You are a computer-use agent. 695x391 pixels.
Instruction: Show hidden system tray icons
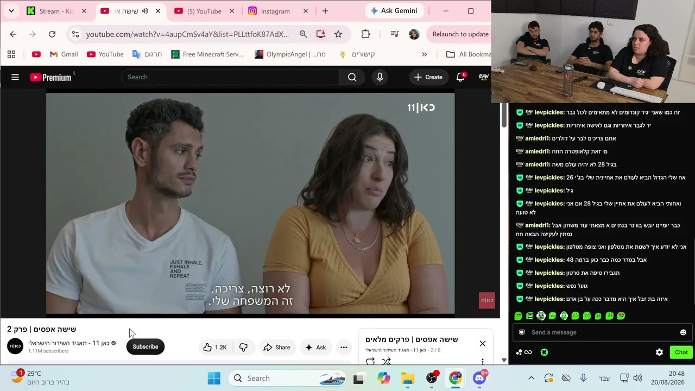[x=531, y=378]
